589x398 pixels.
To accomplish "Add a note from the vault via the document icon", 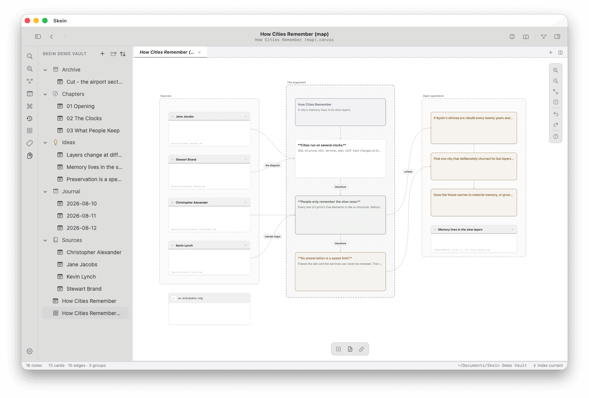I will click(350, 349).
